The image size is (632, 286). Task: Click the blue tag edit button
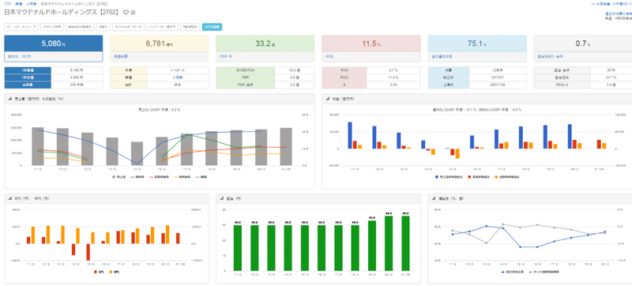212,27
